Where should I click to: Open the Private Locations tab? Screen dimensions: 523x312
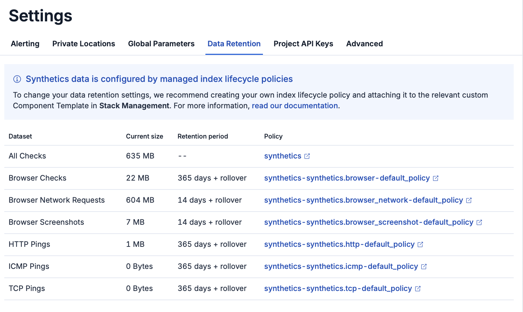84,43
